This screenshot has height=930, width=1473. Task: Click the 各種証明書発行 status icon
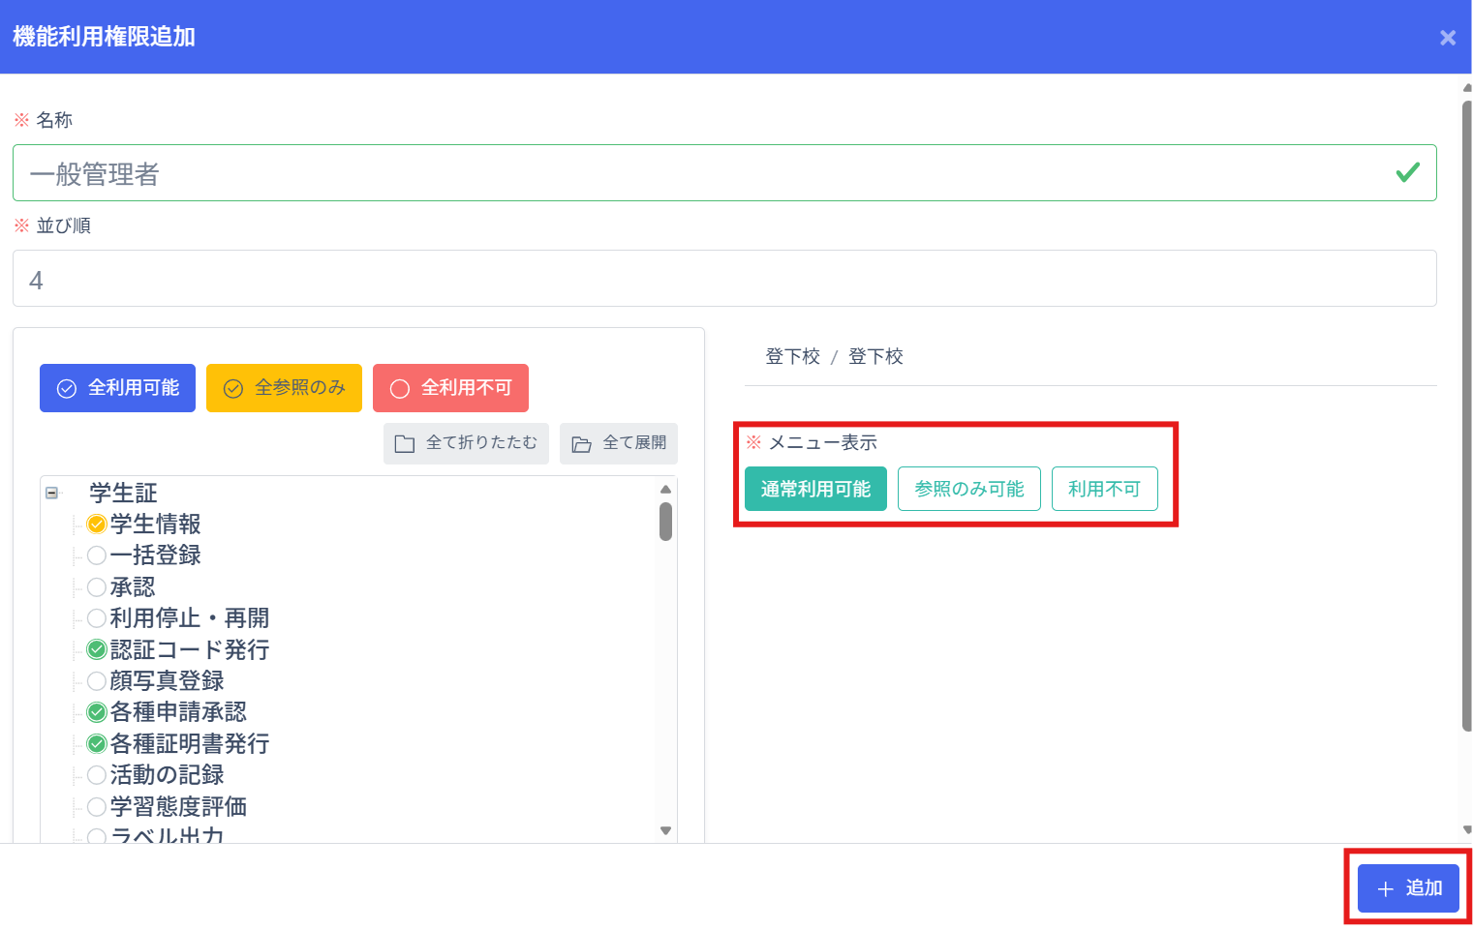pyautogui.click(x=97, y=744)
